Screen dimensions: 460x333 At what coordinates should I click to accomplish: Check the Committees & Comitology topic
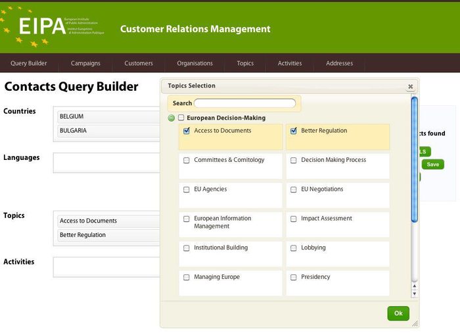[187, 161]
